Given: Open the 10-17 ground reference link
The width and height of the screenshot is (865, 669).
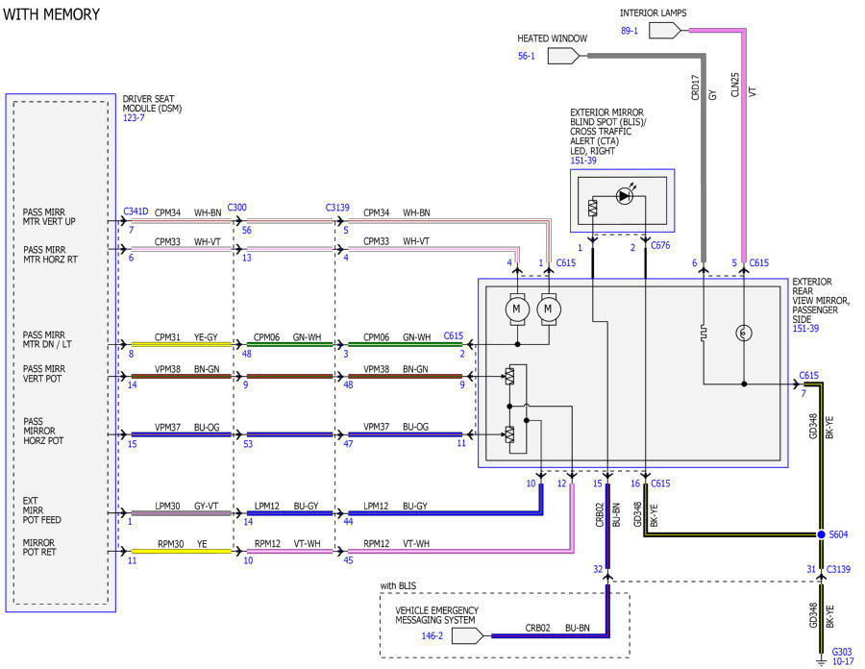Looking at the screenshot, I should coord(842,661).
